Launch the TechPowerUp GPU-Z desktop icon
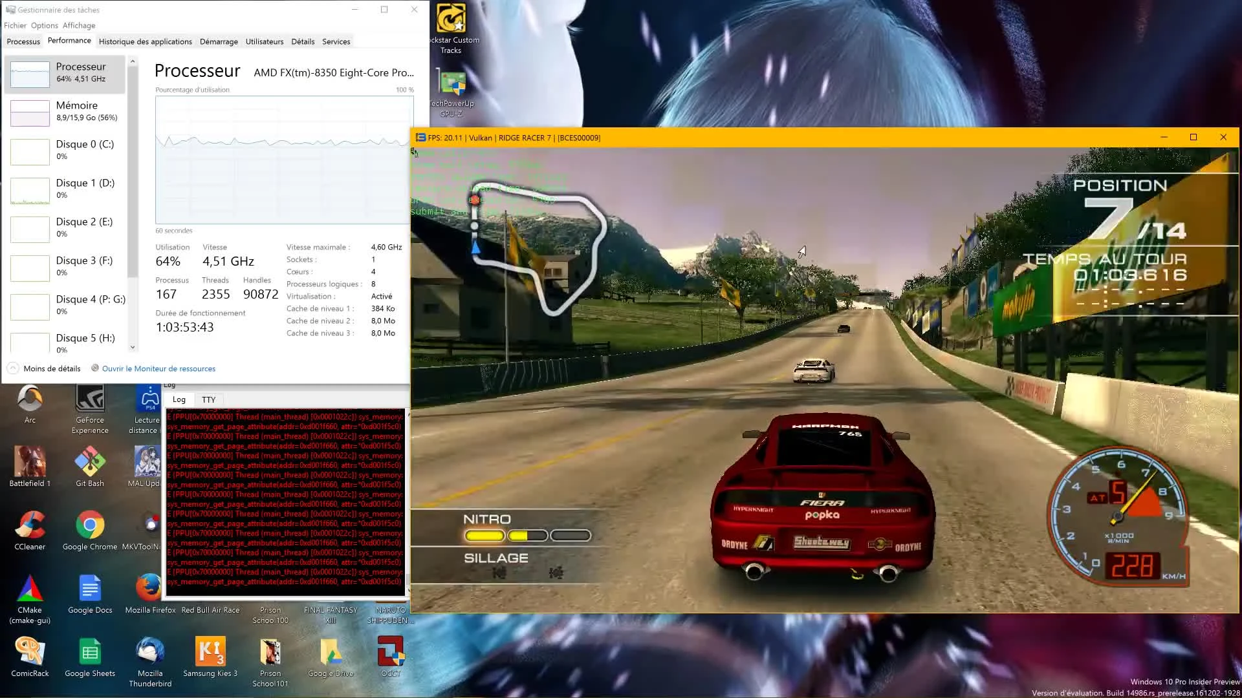Image resolution: width=1242 pixels, height=698 pixels. click(x=452, y=90)
